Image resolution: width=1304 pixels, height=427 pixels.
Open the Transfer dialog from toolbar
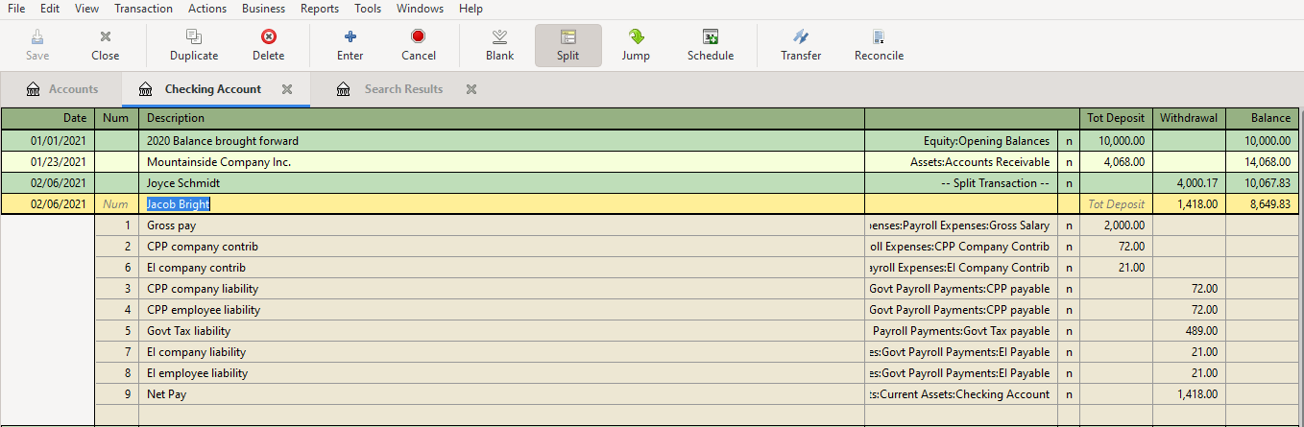pos(800,45)
